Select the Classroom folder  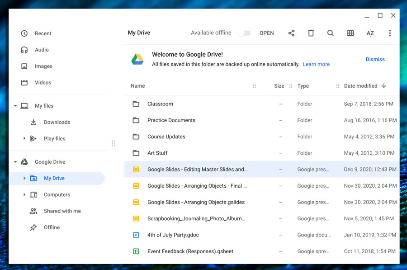coord(161,104)
